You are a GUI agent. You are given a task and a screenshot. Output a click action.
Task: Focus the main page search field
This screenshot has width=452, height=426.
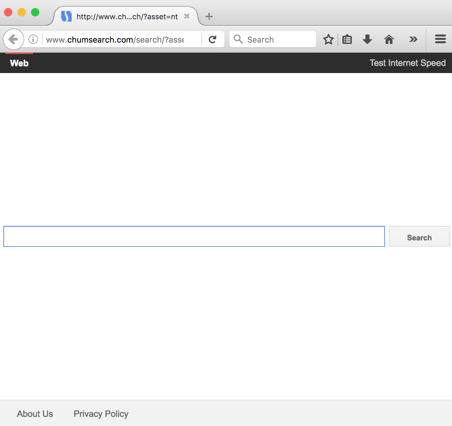point(194,236)
